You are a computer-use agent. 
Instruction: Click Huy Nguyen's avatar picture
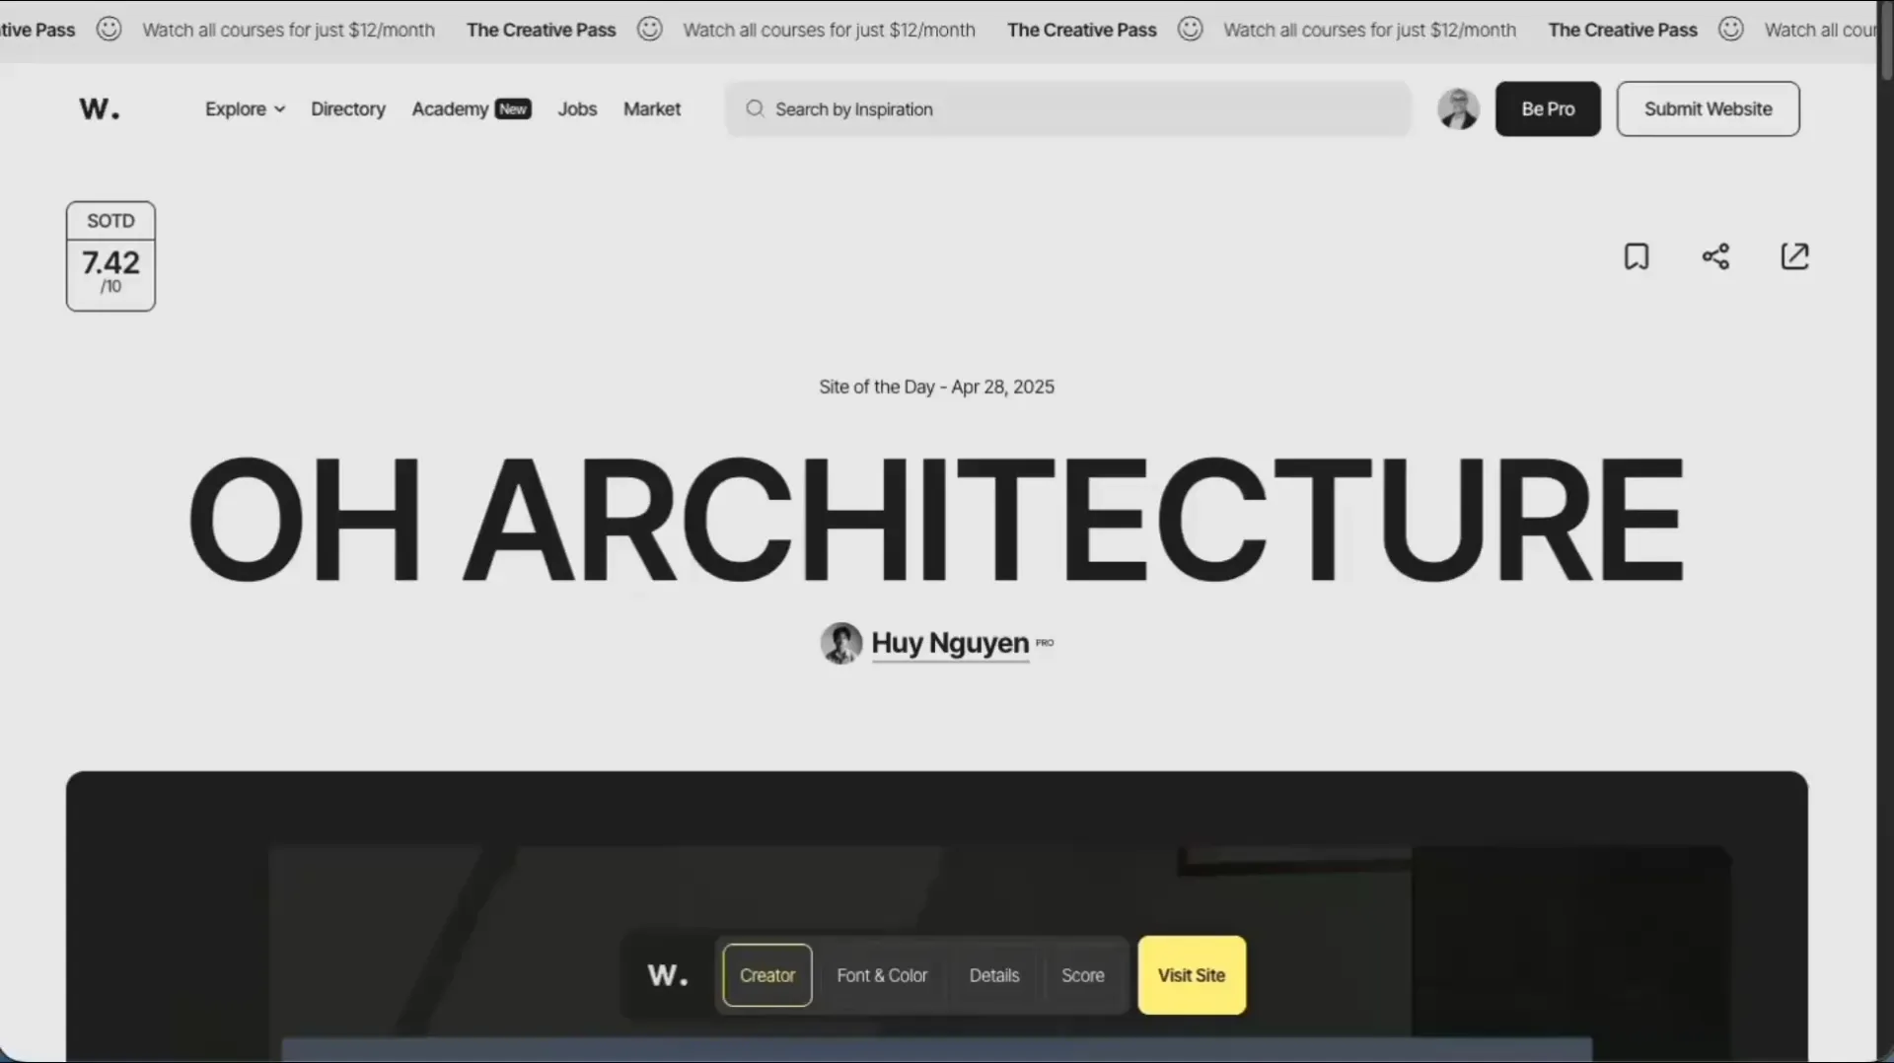[841, 643]
